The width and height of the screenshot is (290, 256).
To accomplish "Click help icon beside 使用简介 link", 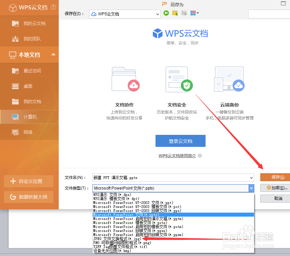I will point(200,156).
